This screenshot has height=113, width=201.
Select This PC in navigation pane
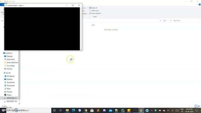click(x=7, y=73)
